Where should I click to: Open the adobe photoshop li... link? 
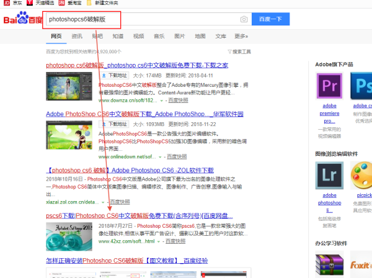coord(329,203)
